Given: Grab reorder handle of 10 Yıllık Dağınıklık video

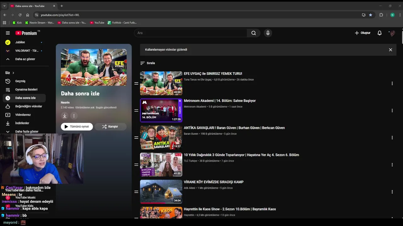Looking at the screenshot, I should pyautogui.click(x=136, y=164).
